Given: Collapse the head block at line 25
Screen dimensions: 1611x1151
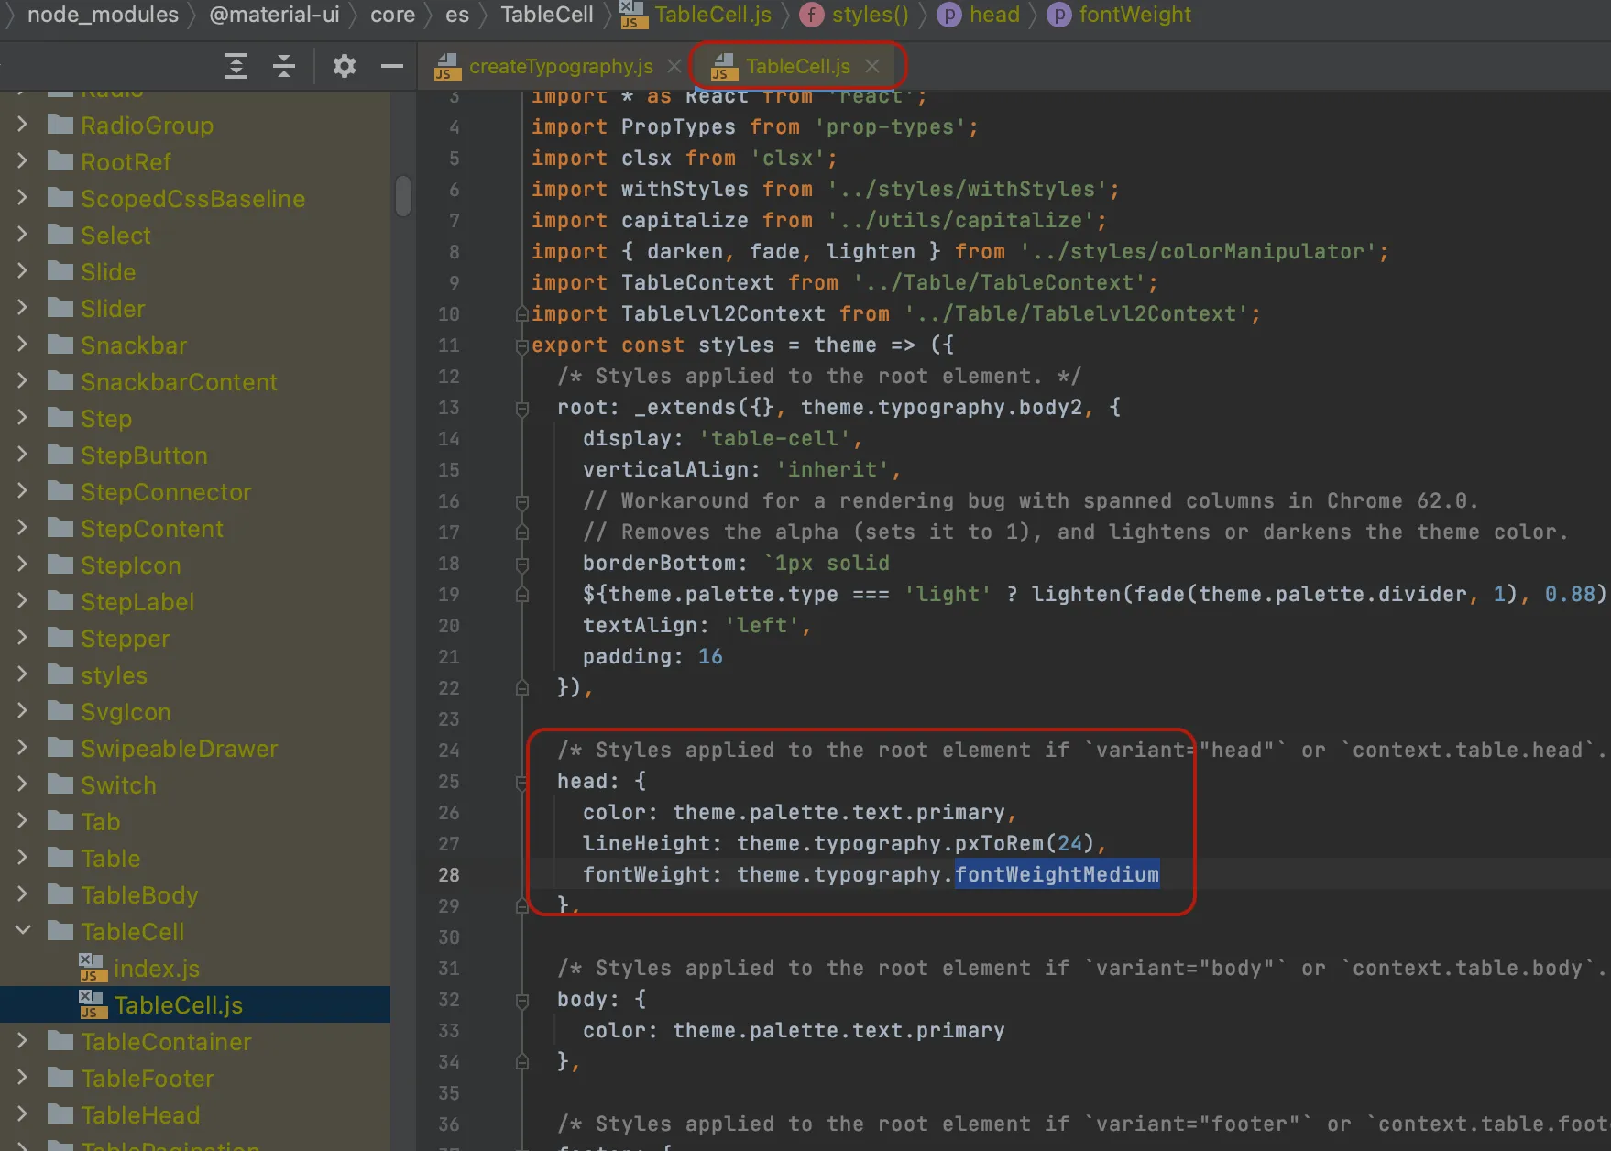Looking at the screenshot, I should pyautogui.click(x=521, y=782).
